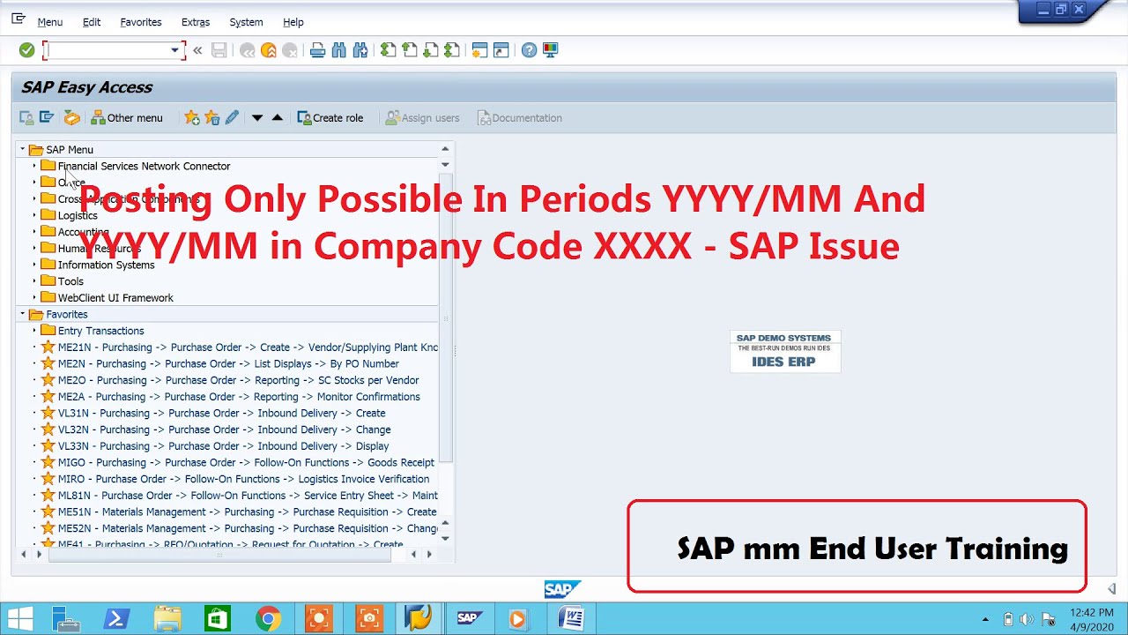The image size is (1128, 635).
Task: Click the Delete Favorites star icon
Action: point(211,117)
